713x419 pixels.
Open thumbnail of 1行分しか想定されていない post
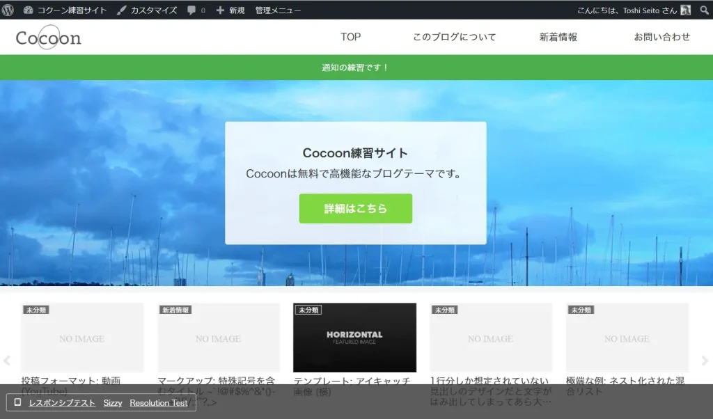491,338
